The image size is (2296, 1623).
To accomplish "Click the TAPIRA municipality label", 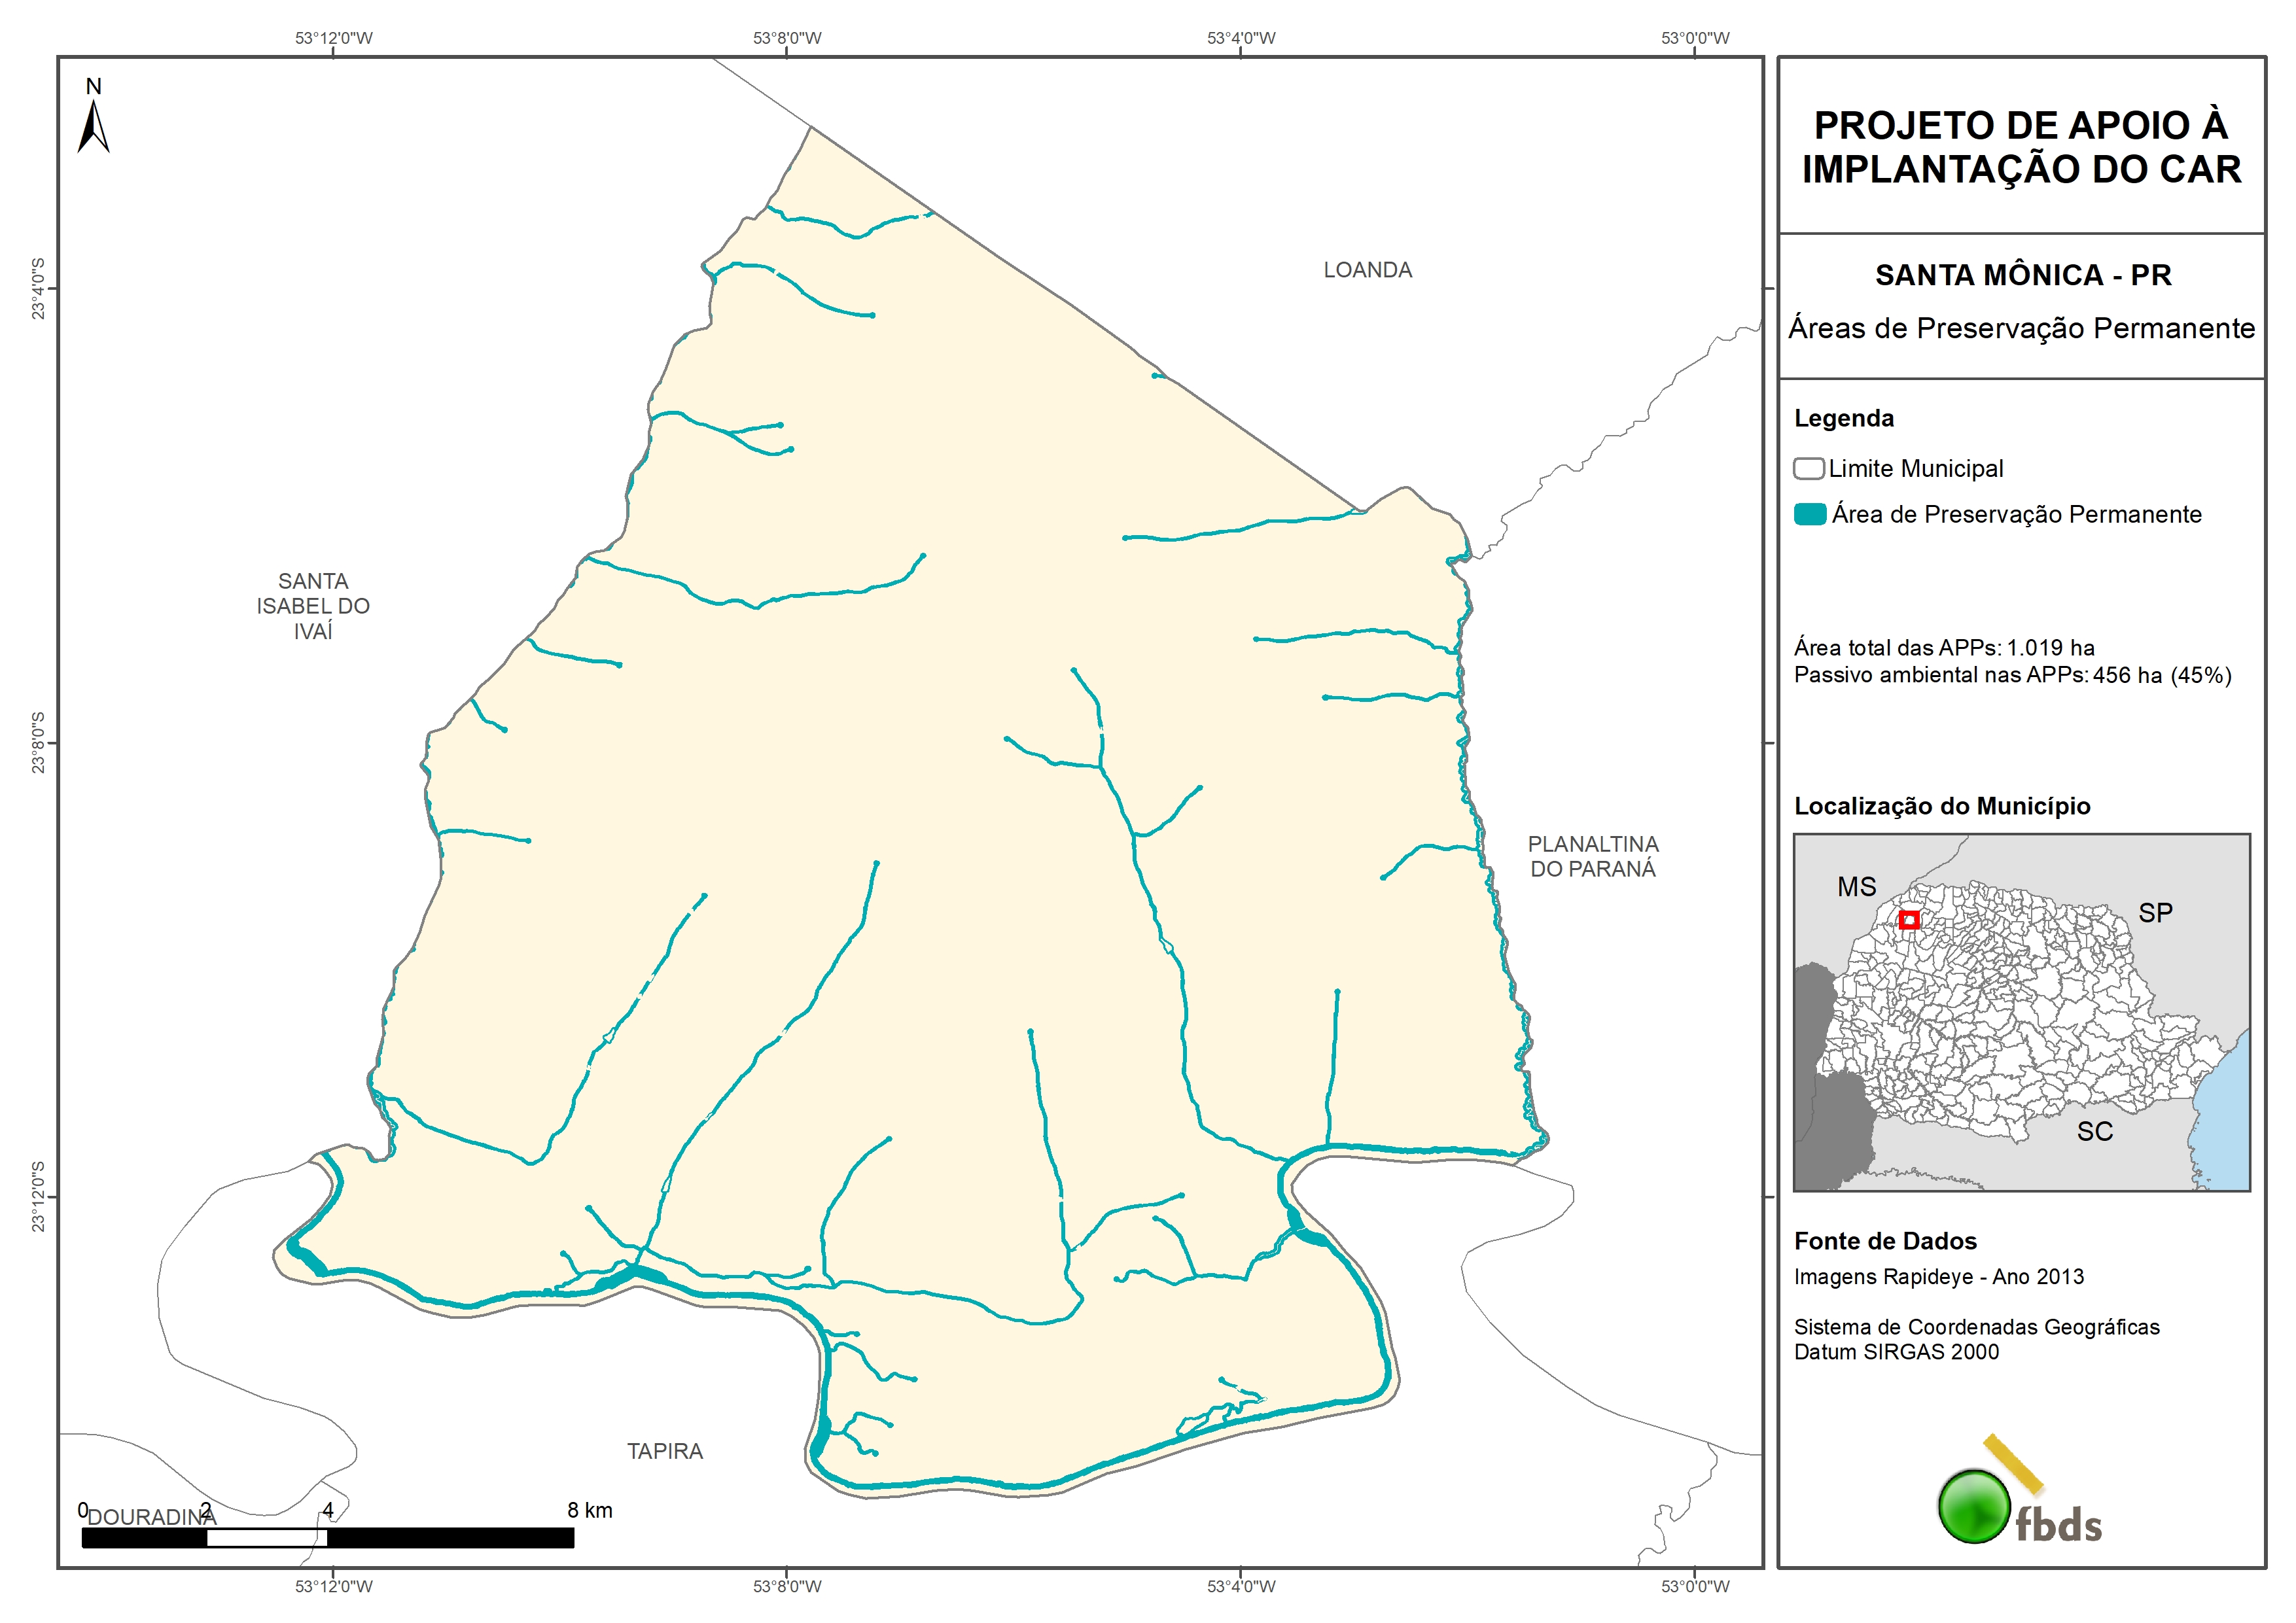I will (x=665, y=1451).
